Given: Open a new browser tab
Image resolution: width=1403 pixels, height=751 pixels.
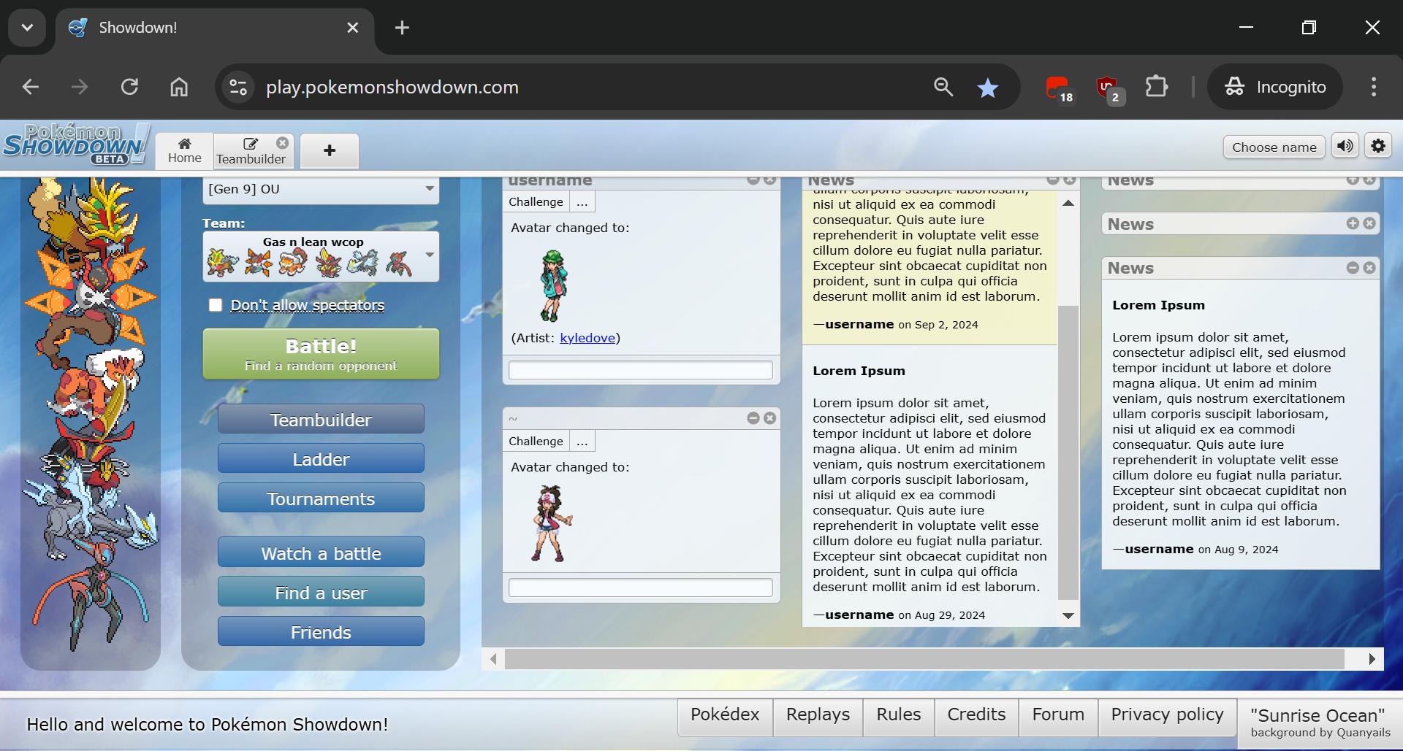Looking at the screenshot, I should 402,28.
